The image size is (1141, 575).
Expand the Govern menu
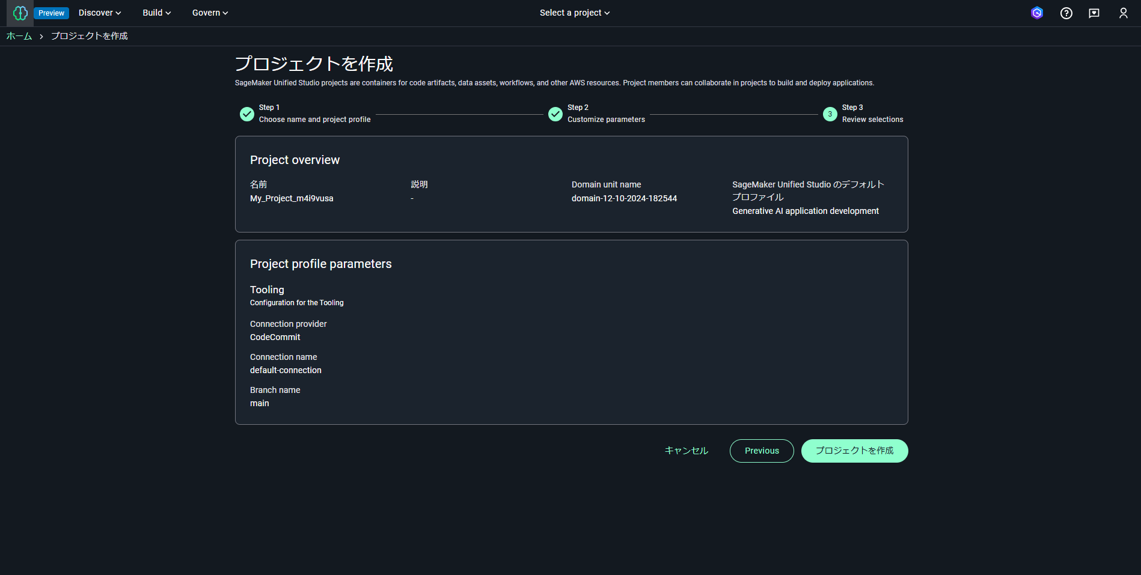[210, 13]
